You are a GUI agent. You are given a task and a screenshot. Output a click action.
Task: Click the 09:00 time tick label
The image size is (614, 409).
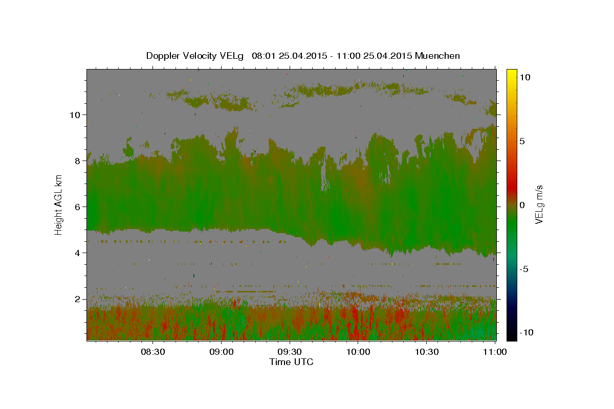222,352
